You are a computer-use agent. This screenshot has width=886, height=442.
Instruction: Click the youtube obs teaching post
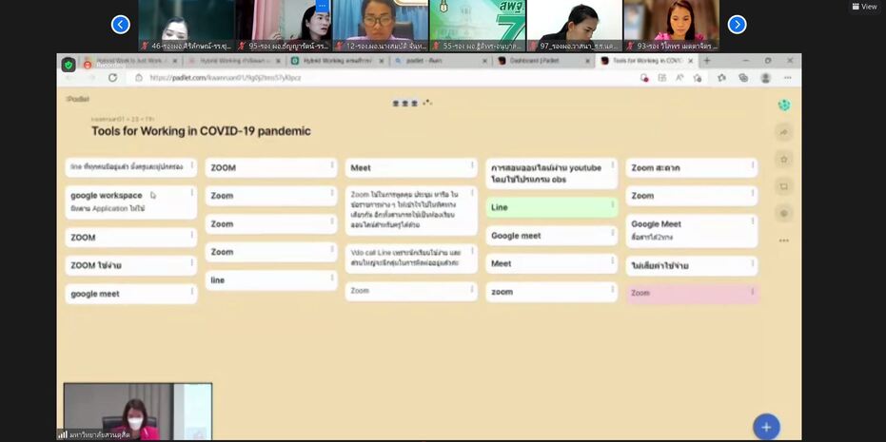point(552,173)
